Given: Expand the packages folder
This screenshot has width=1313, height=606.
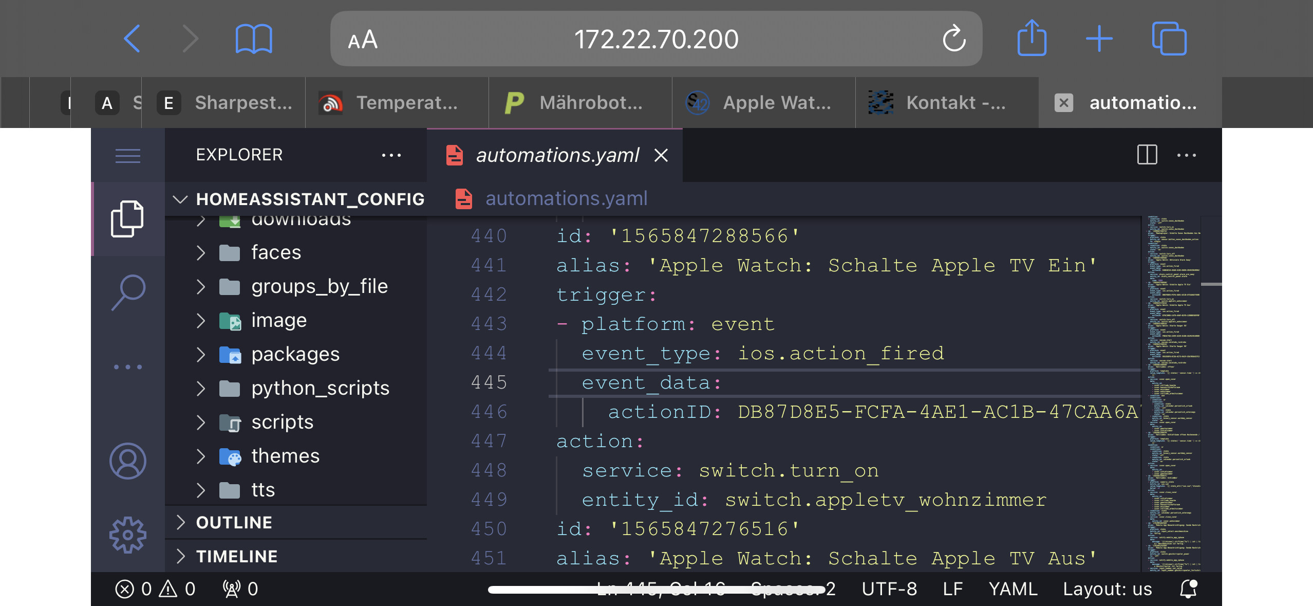Looking at the screenshot, I should click(x=201, y=355).
